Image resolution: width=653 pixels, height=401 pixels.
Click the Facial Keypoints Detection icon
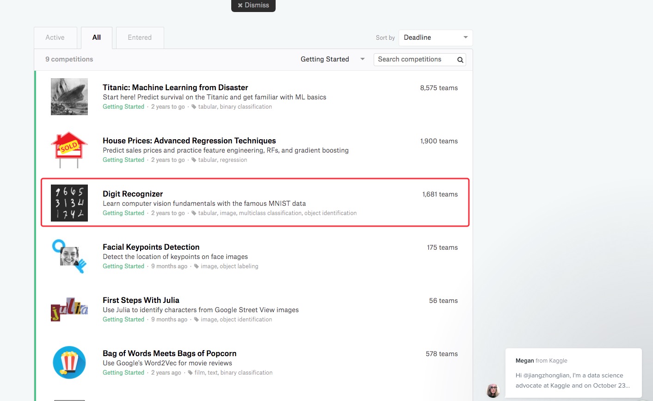point(69,256)
